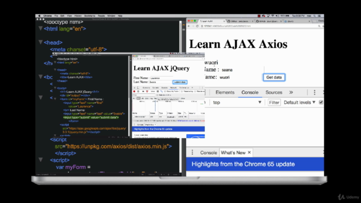Switch to the Elements DevTools tab
The image size is (361, 203).
click(x=225, y=92)
